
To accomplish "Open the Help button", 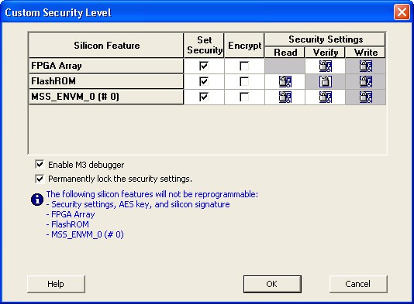I will [x=56, y=284].
